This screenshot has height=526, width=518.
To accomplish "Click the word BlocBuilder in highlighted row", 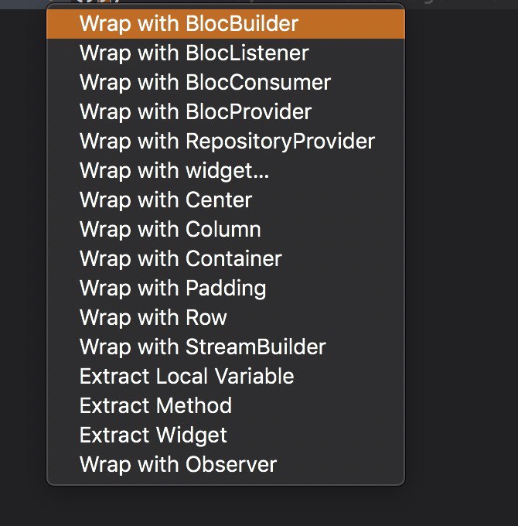I will point(242,23).
